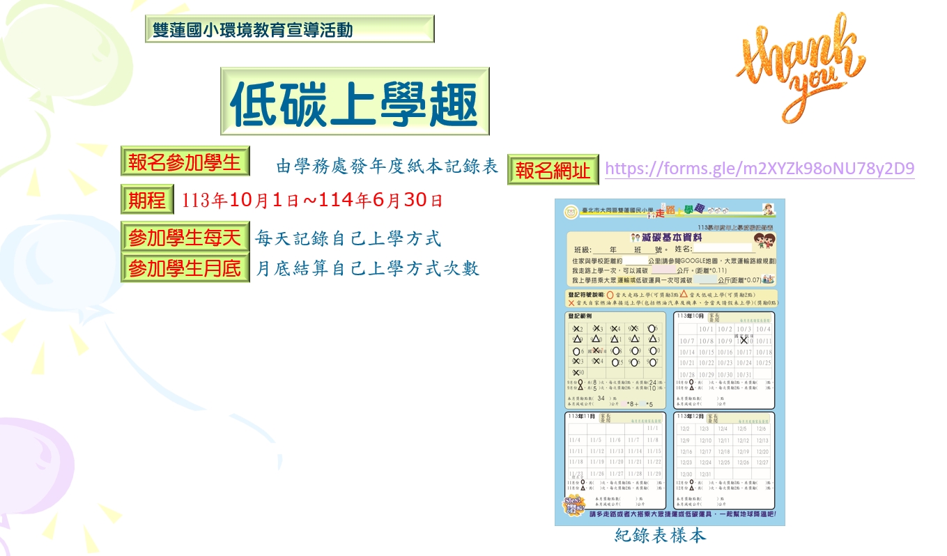Click the 登記範例 example calendar box

(x=614, y=360)
